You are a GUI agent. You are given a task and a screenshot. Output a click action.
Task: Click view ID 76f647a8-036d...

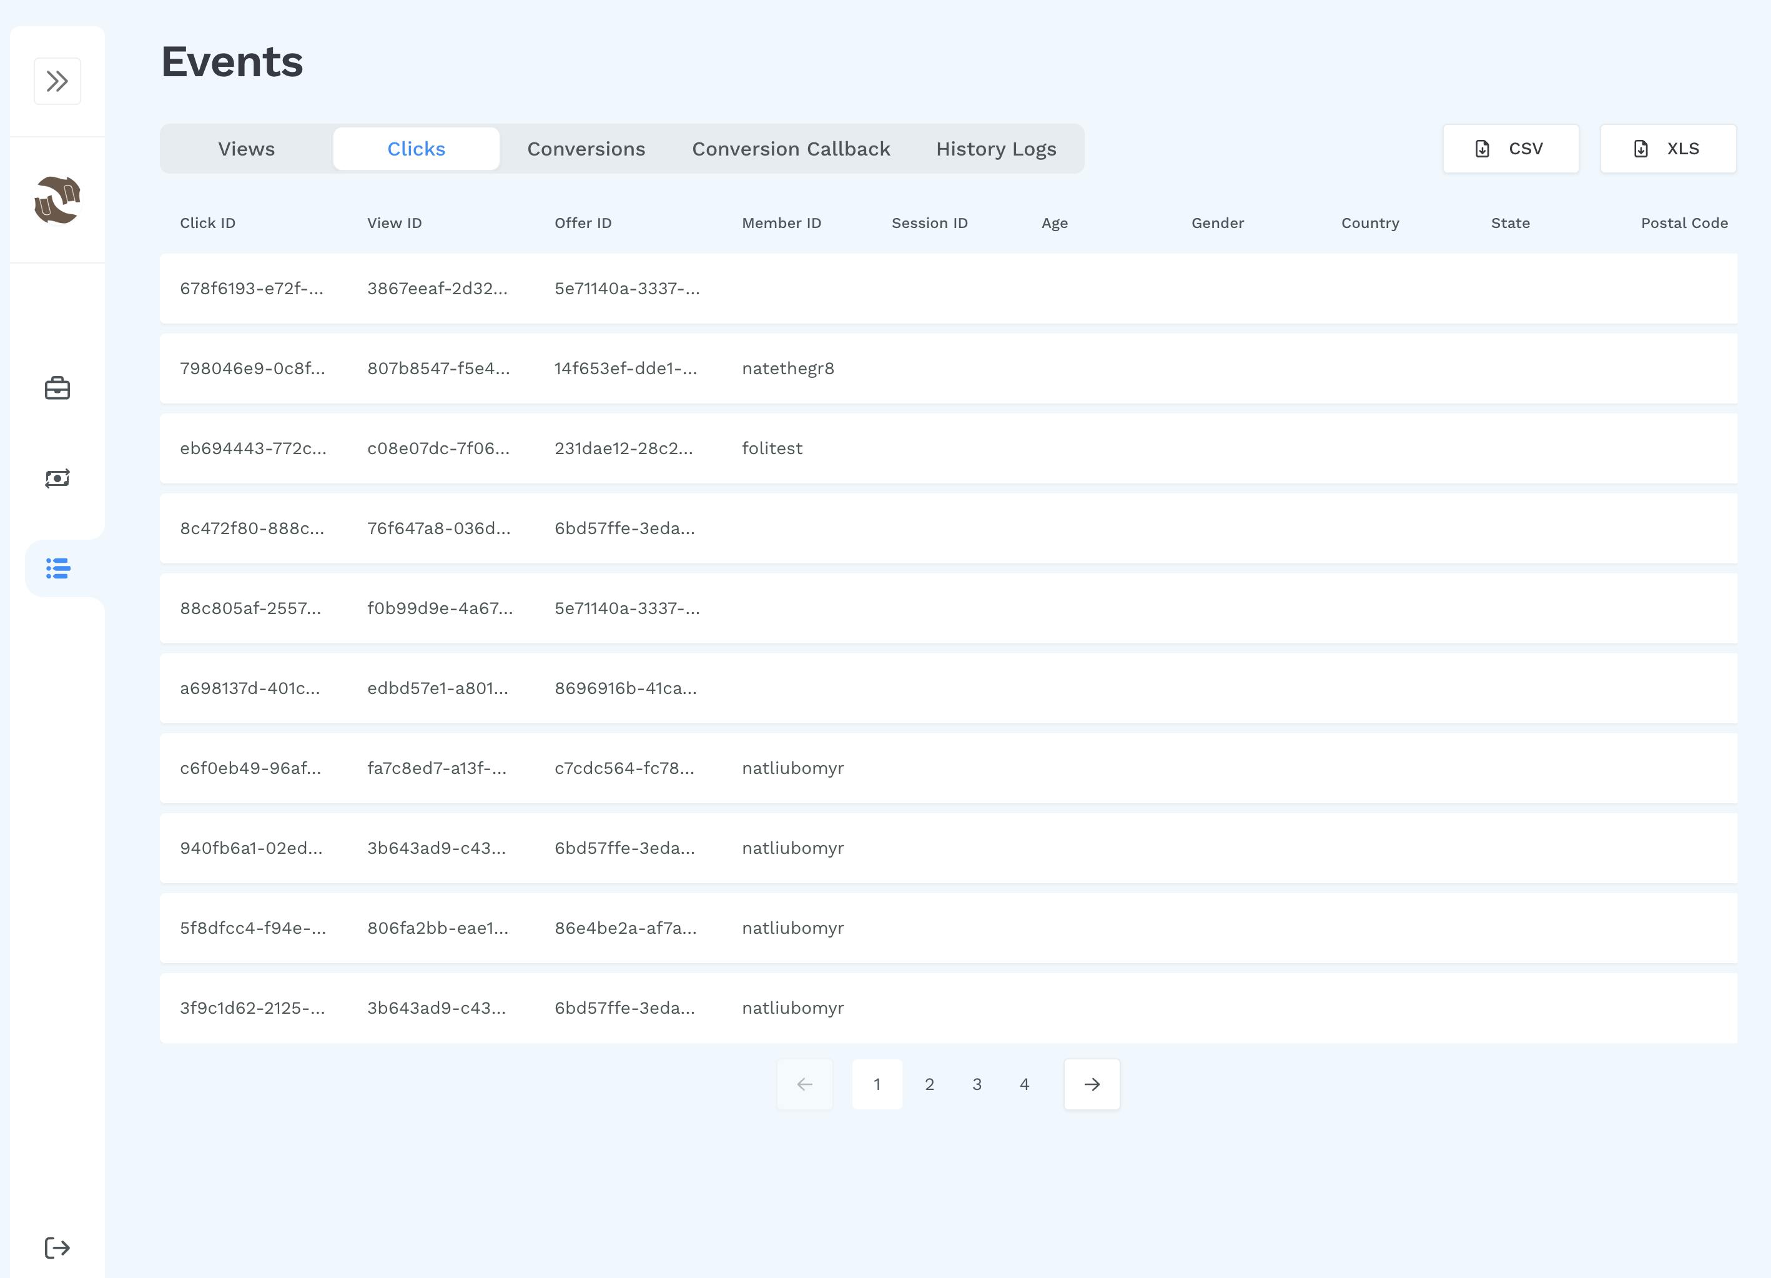439,528
